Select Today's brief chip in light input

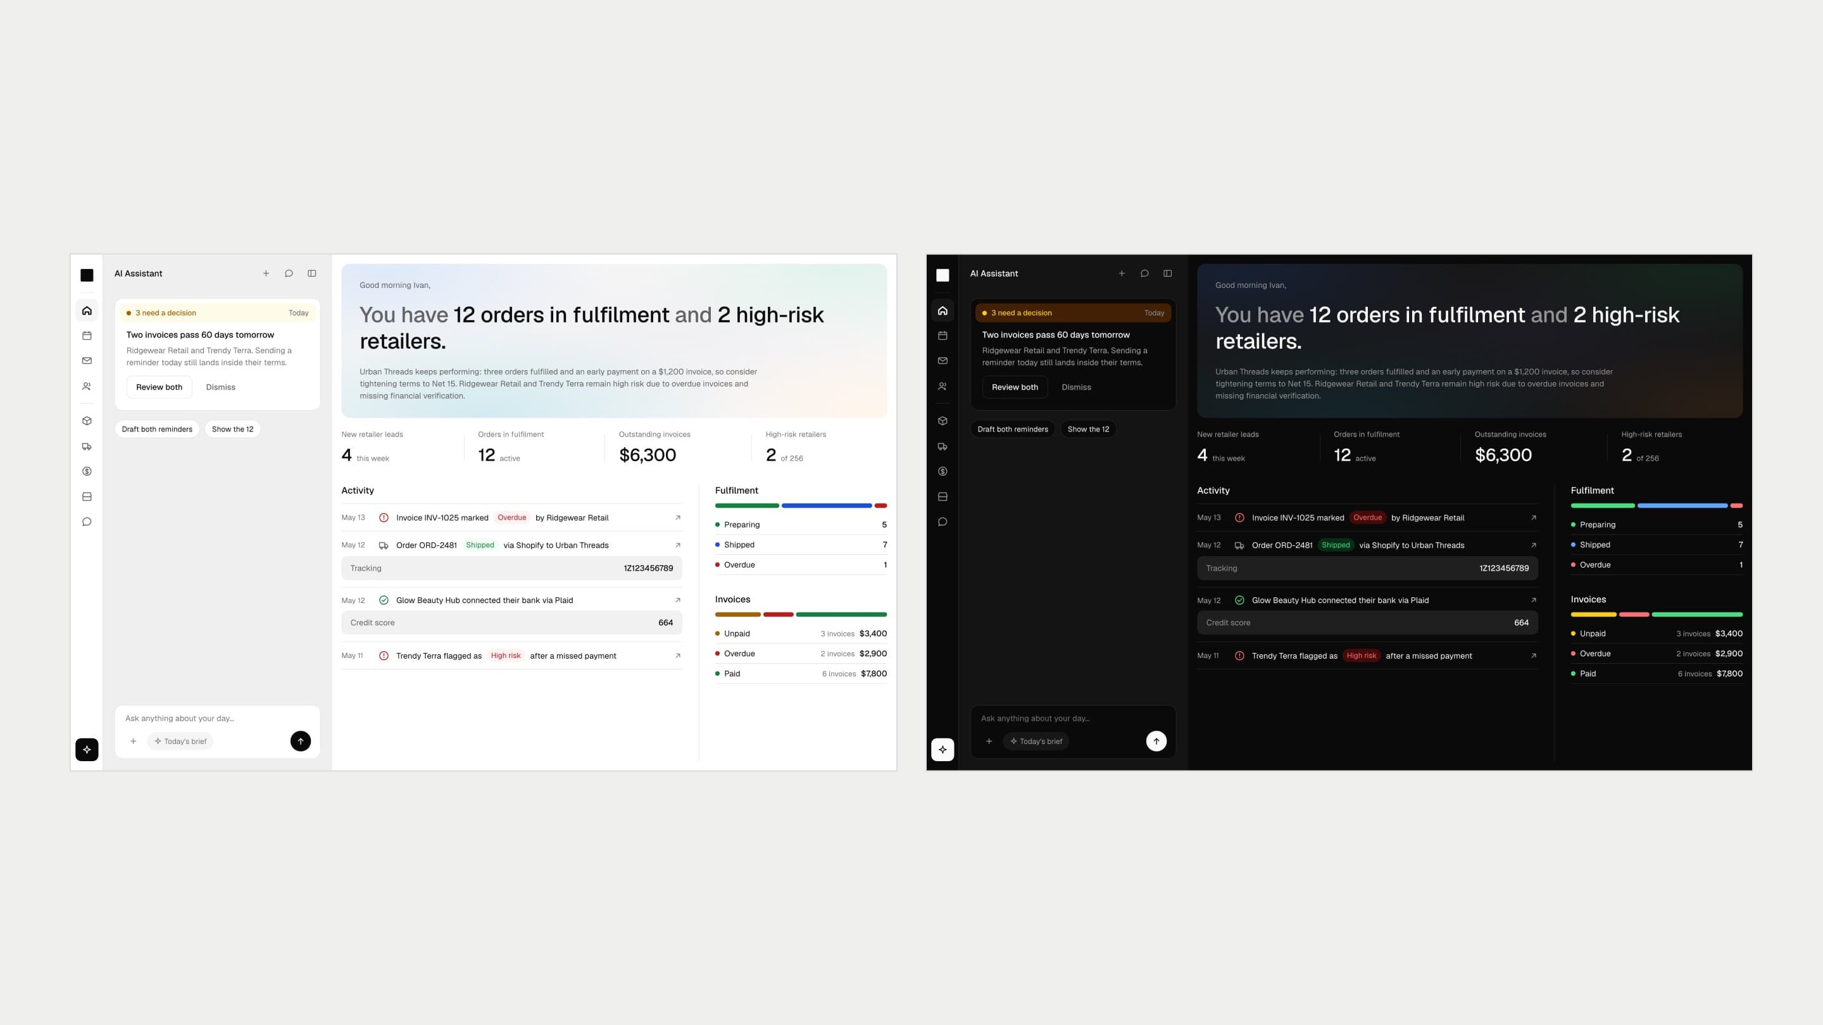coord(181,742)
